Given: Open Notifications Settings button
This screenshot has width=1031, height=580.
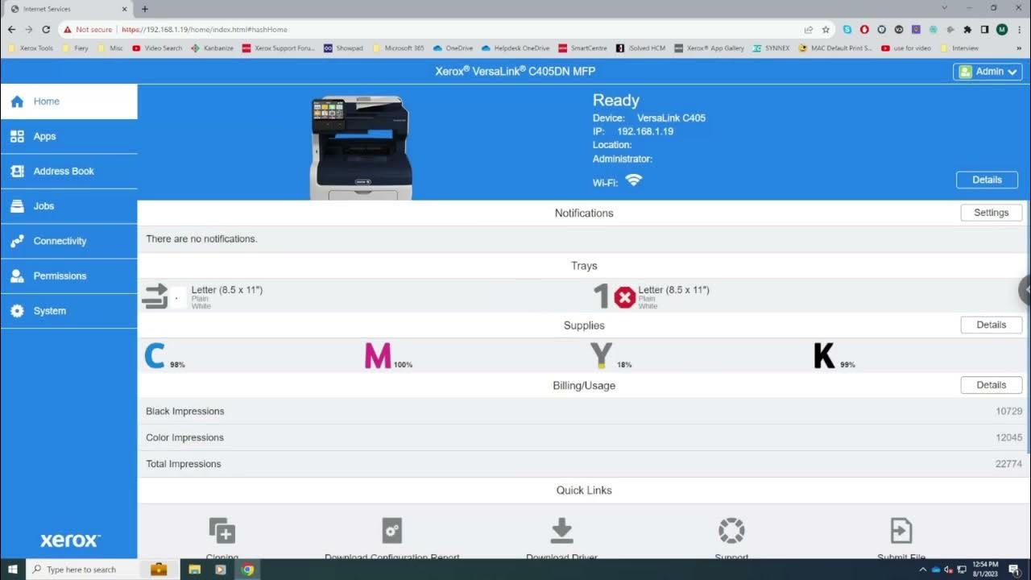Looking at the screenshot, I should coord(992,213).
